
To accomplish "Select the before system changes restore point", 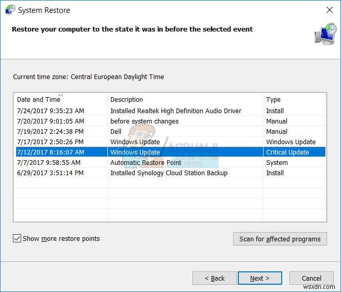I will click(144, 121).
